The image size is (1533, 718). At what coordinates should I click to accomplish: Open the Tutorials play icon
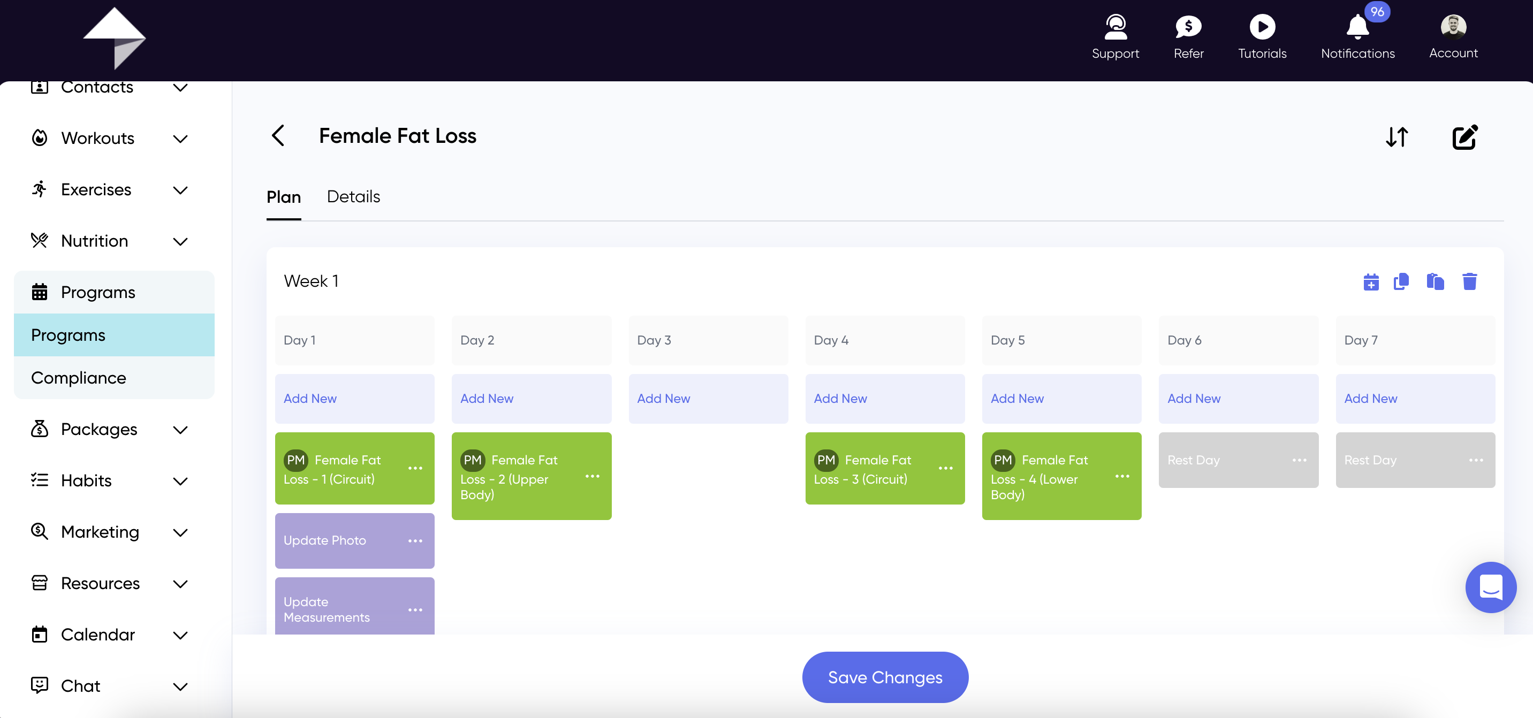click(1262, 27)
